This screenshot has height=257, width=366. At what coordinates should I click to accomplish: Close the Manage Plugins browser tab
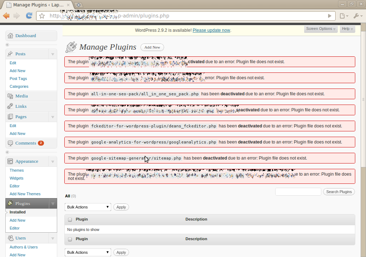(68, 5)
